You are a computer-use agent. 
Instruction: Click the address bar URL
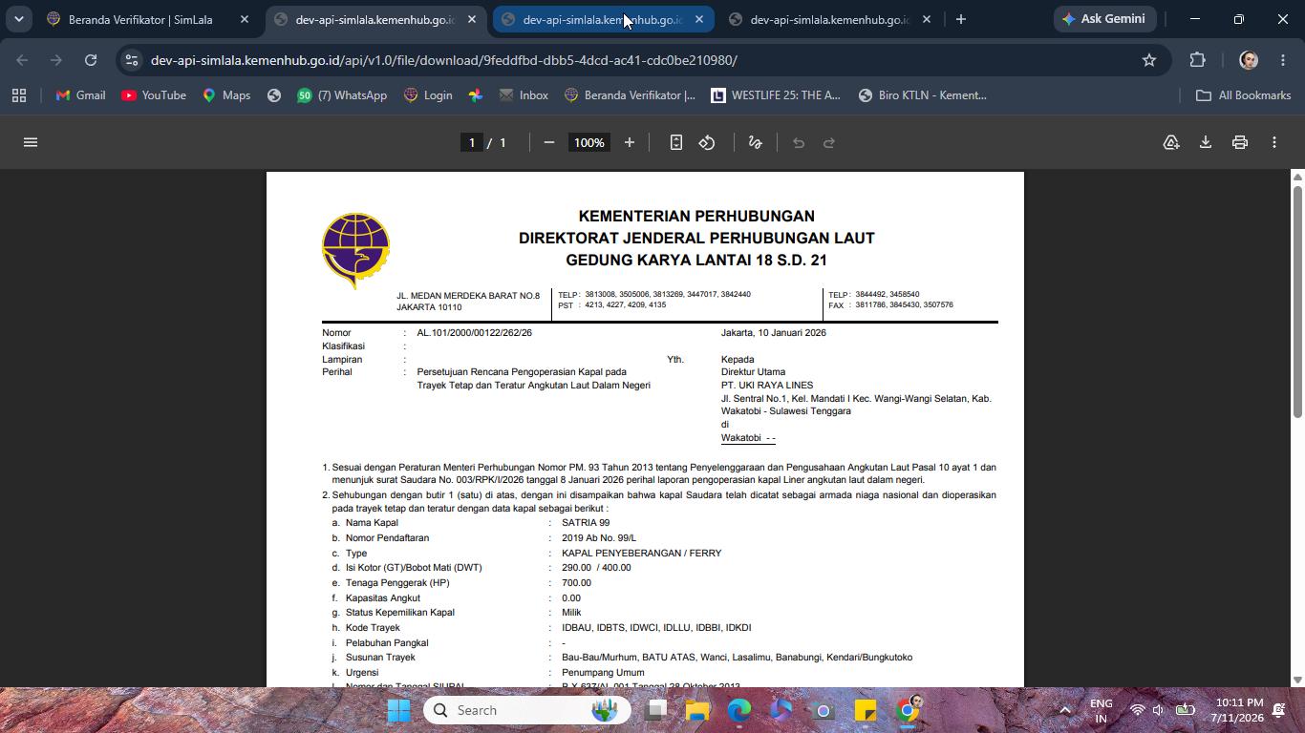click(444, 60)
